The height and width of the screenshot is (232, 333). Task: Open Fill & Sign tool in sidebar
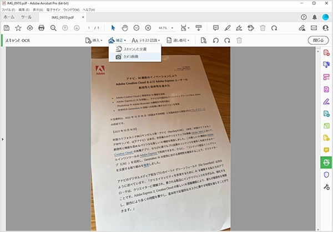[326, 101]
